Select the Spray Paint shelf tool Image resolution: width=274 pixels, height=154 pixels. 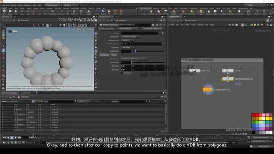[x=74, y=12]
